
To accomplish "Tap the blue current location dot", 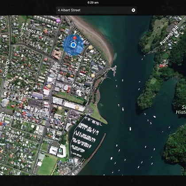I will (x=73, y=45).
